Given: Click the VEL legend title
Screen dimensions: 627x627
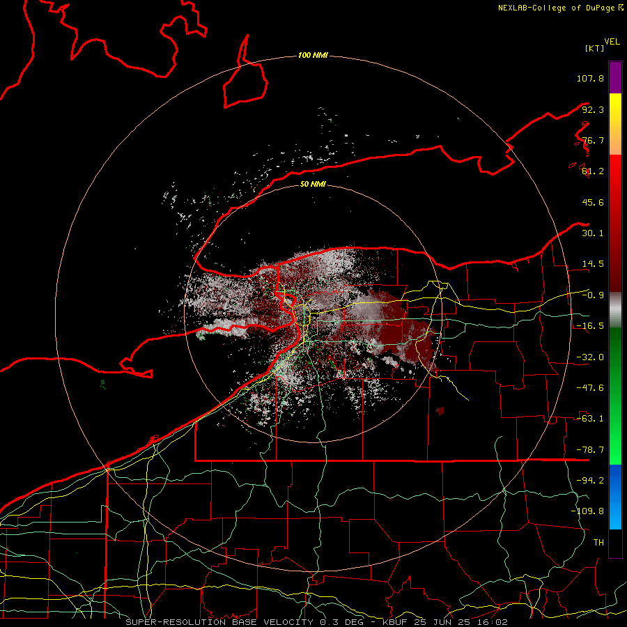Looking at the screenshot, I should coord(612,42).
